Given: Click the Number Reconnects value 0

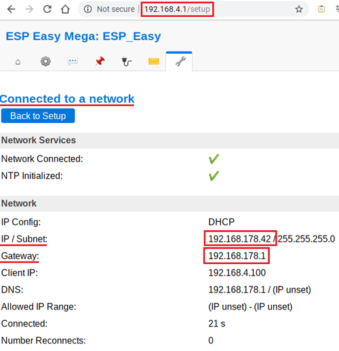Looking at the screenshot, I should click(x=211, y=340).
